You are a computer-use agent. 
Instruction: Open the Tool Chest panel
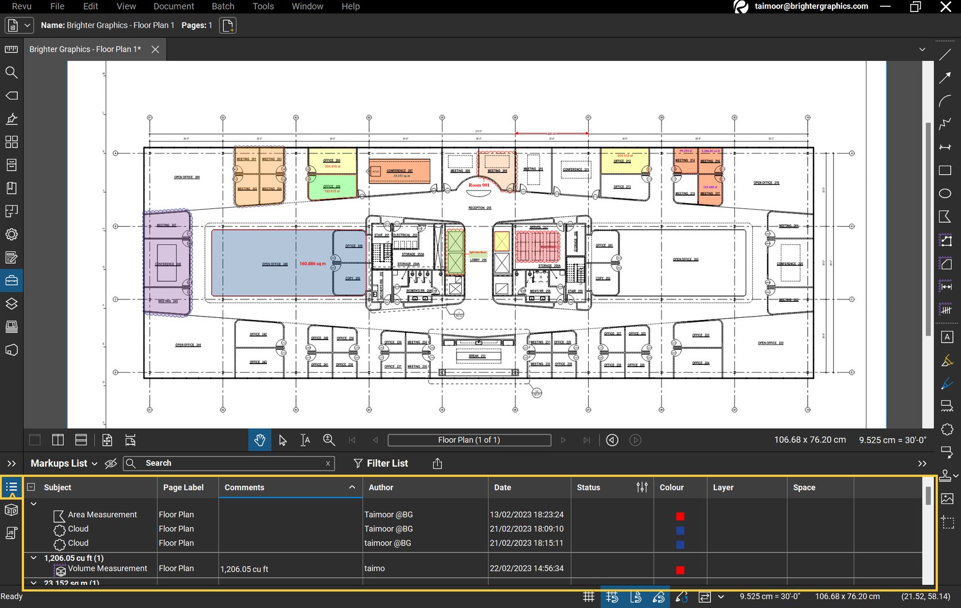(x=11, y=280)
